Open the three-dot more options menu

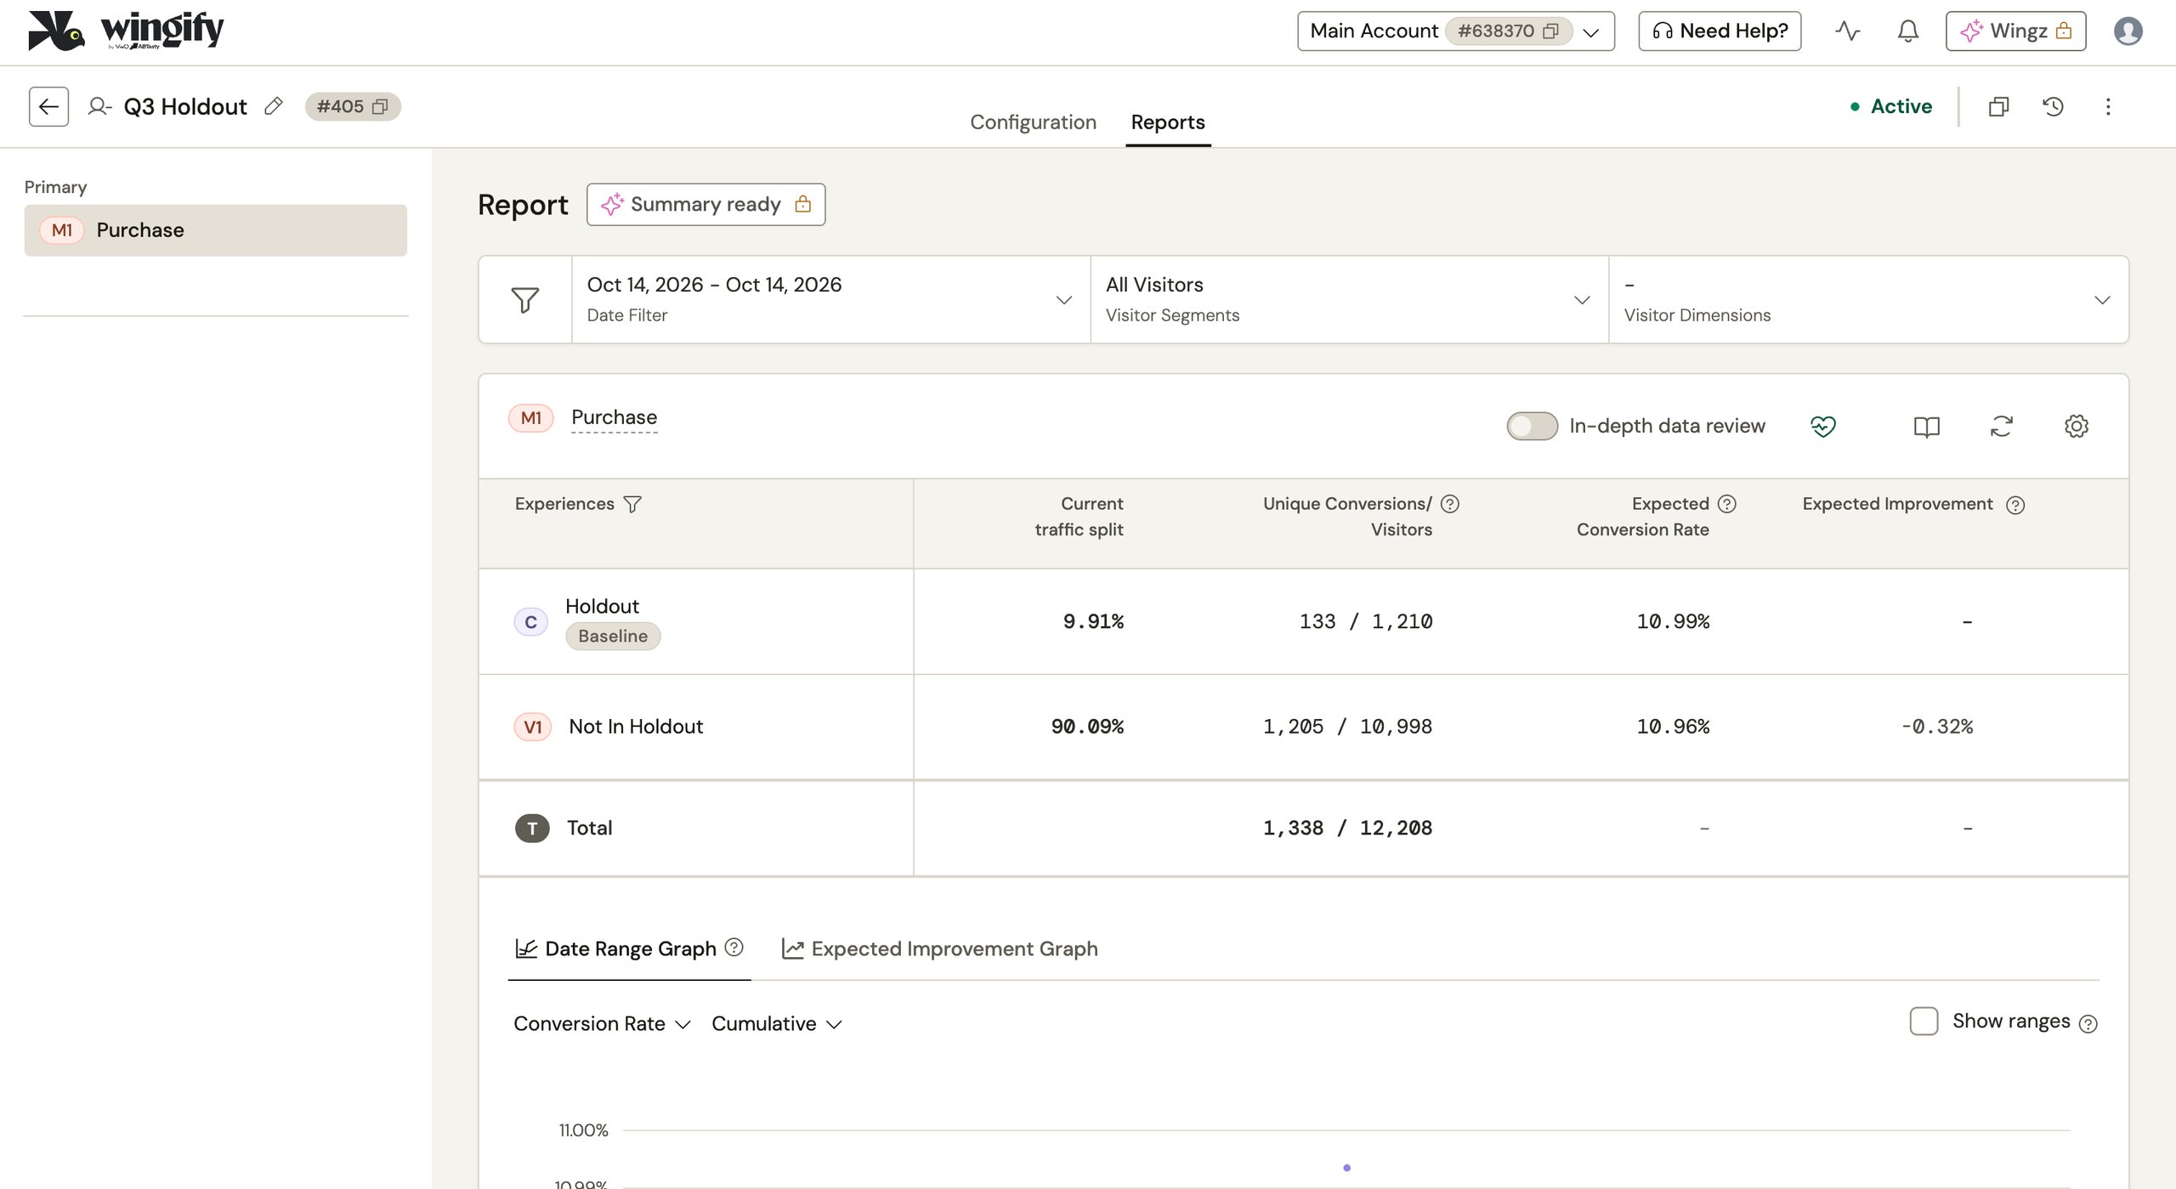coord(2108,106)
